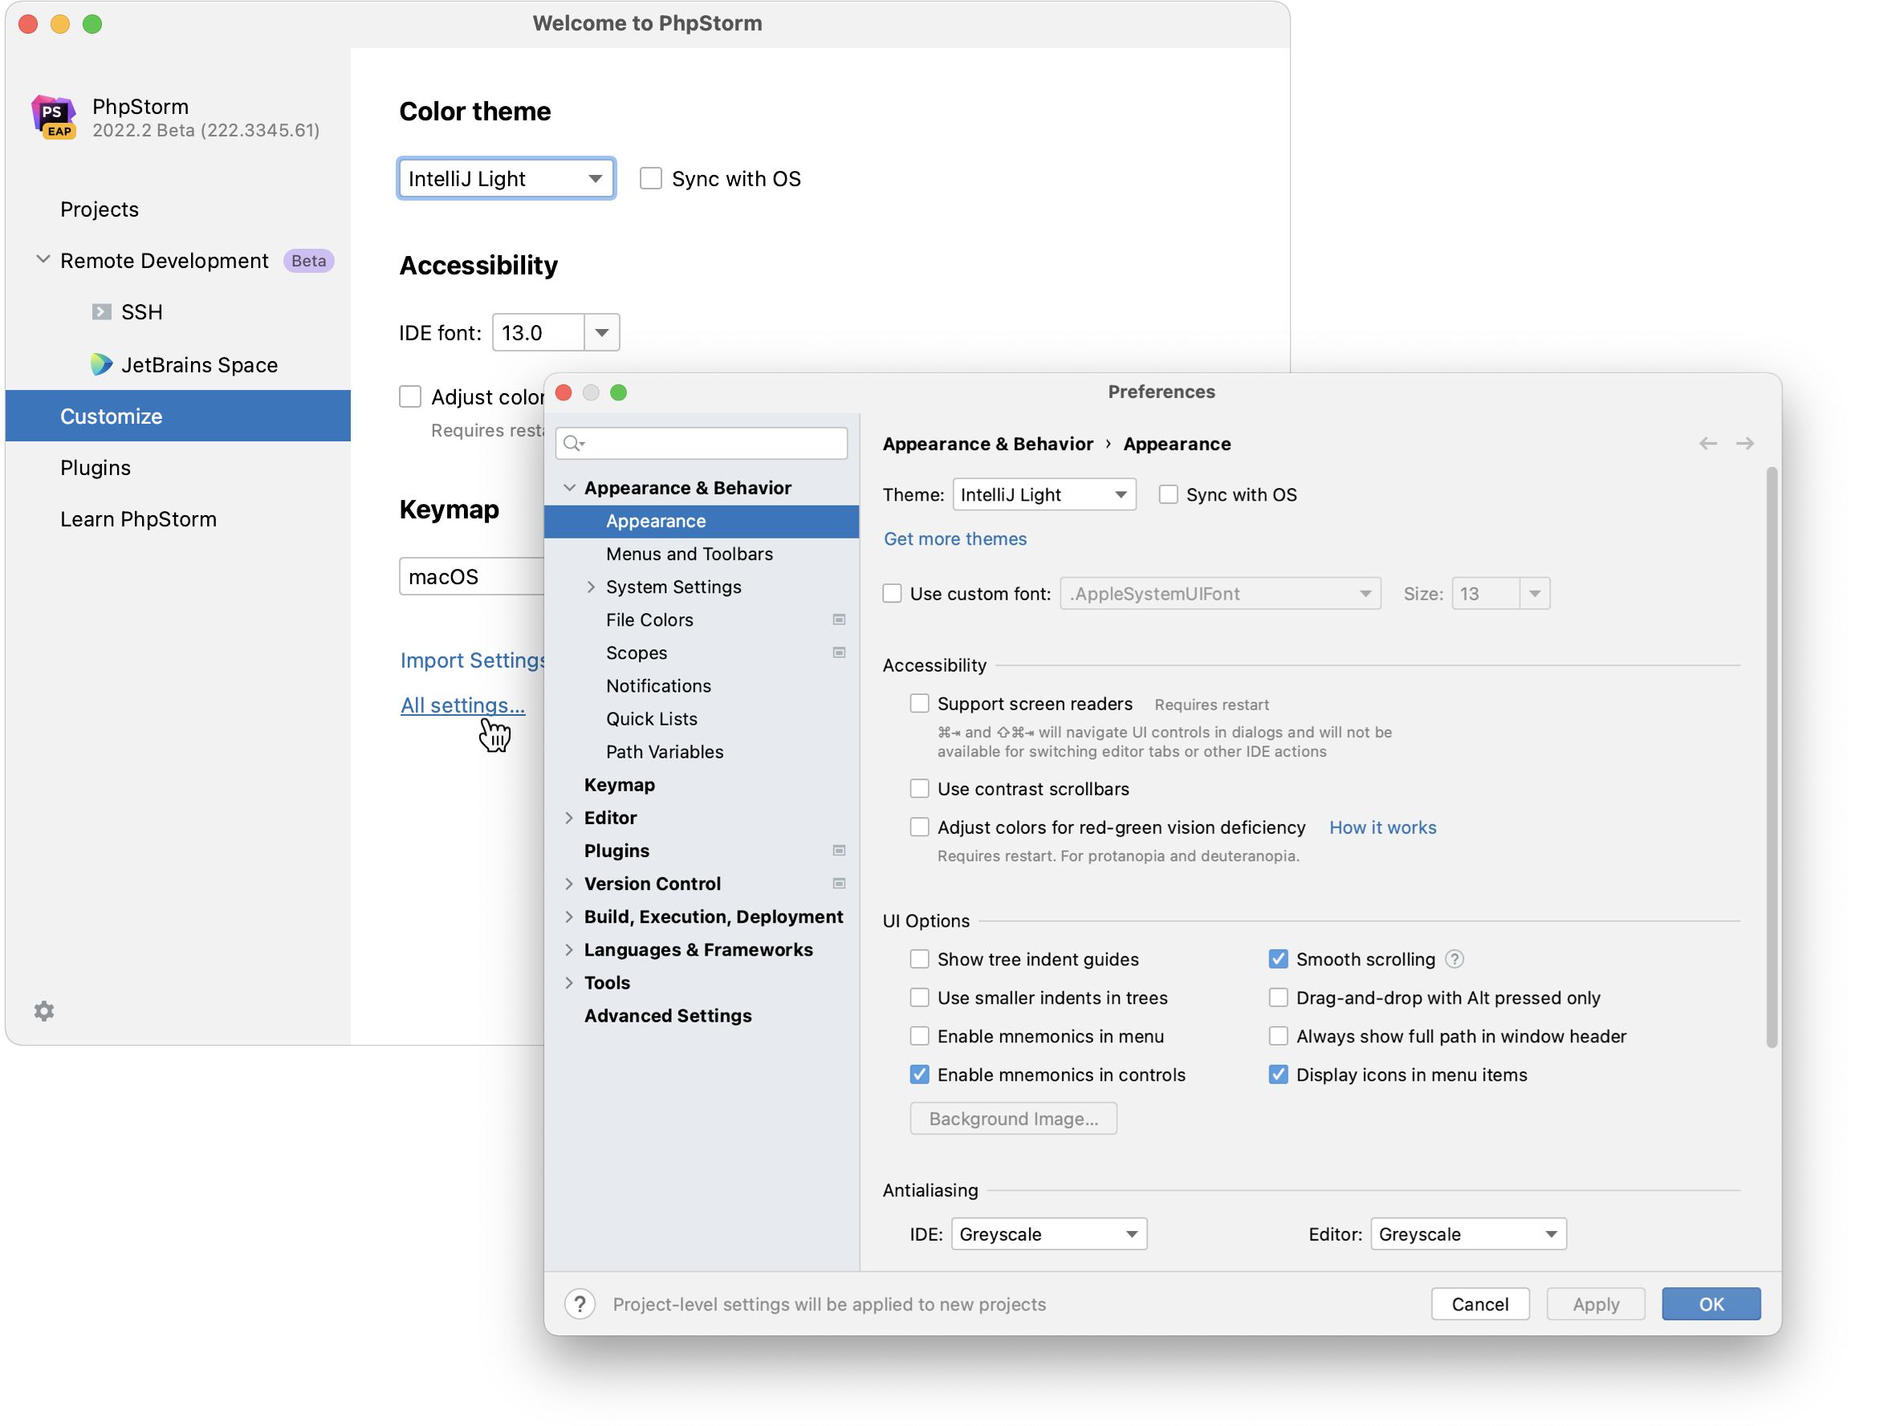This screenshot has width=1884, height=1426.
Task: Open the Theme dropdown in Preferences
Action: (x=1044, y=494)
